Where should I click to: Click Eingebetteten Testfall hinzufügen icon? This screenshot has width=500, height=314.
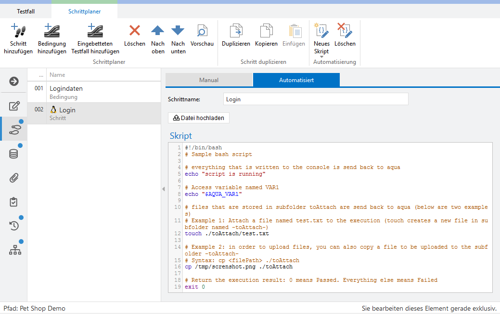coord(95,31)
